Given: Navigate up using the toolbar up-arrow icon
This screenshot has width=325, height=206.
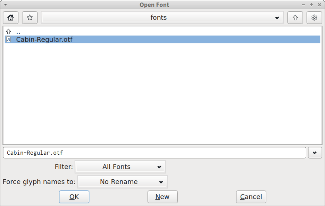Looking at the screenshot, I should coord(295,17).
